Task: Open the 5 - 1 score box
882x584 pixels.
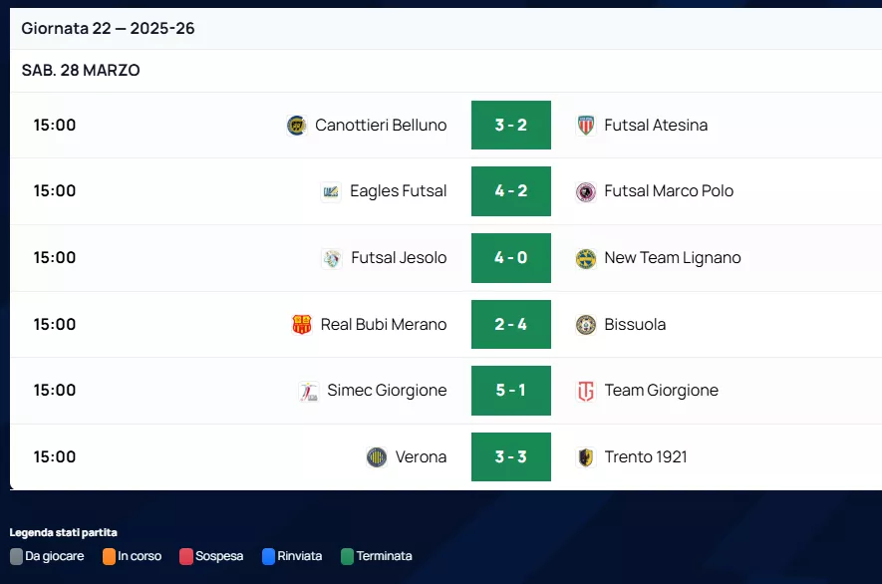Action: 511,391
